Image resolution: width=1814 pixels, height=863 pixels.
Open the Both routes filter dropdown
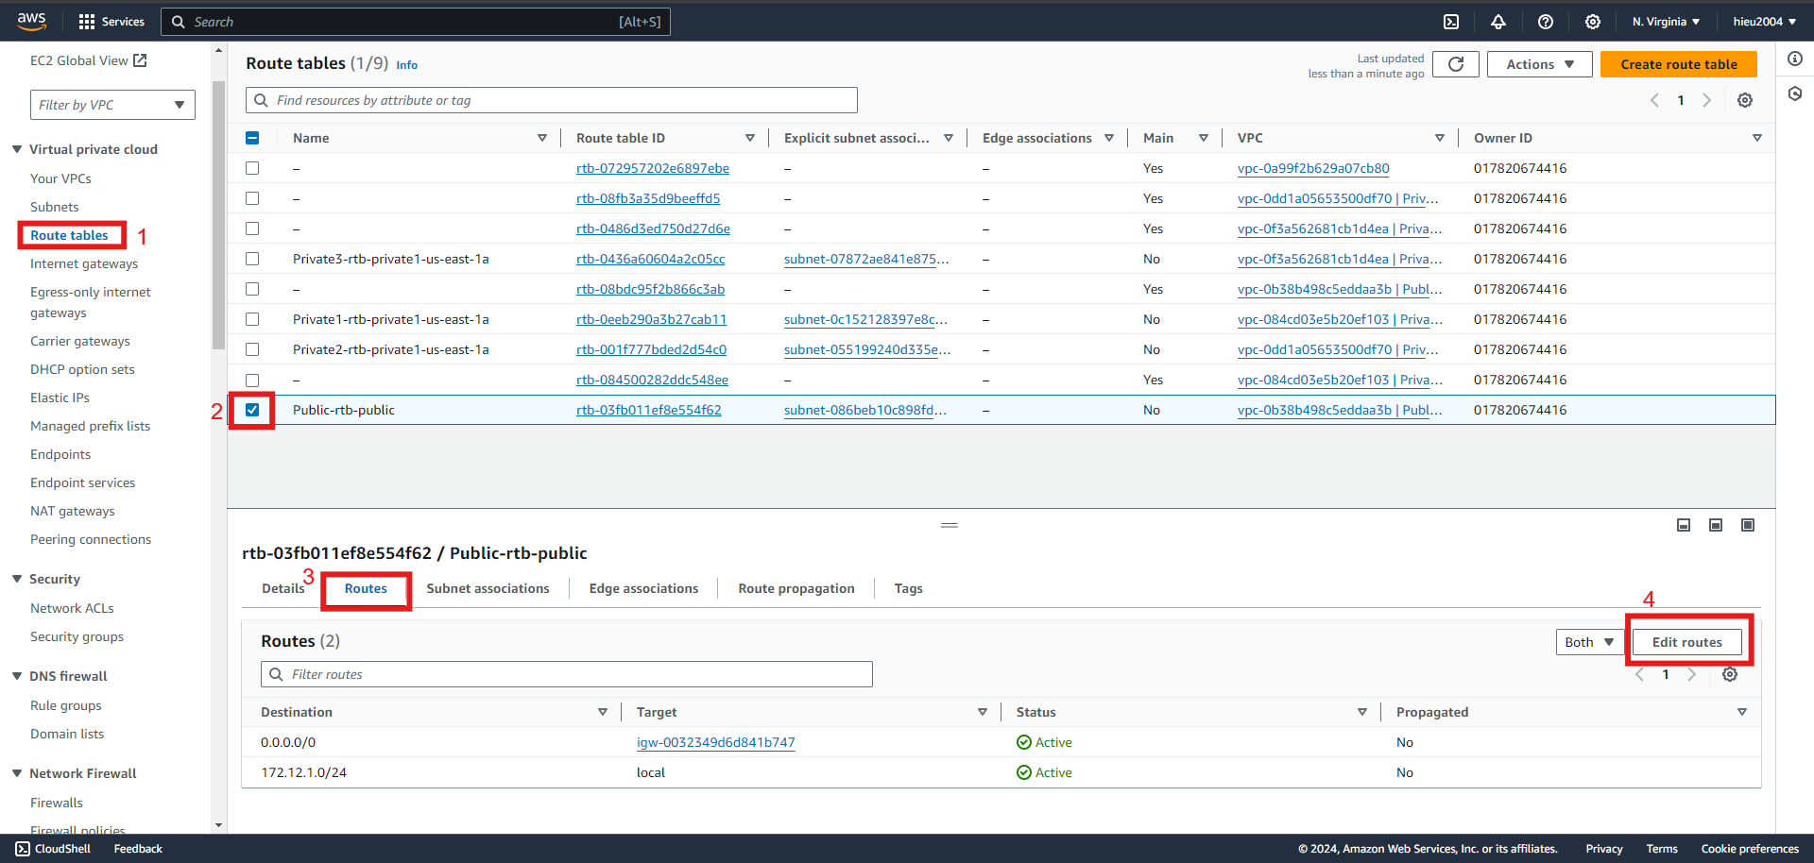[x=1589, y=642]
